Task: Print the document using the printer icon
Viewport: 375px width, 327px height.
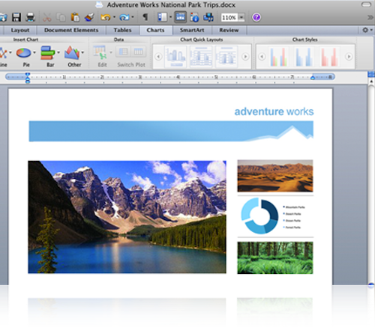Action: [x=31, y=17]
